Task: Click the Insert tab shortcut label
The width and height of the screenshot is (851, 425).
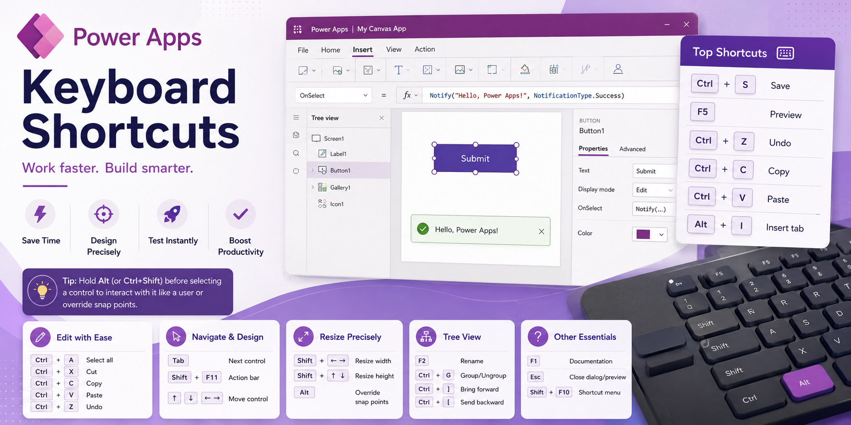Action: click(x=785, y=228)
